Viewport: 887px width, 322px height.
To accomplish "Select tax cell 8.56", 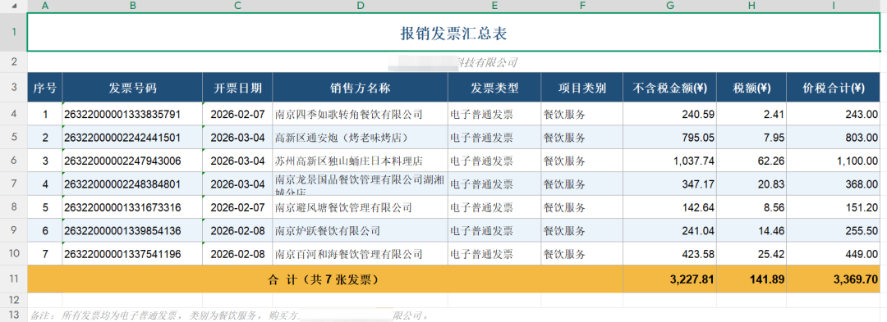I will pos(751,207).
